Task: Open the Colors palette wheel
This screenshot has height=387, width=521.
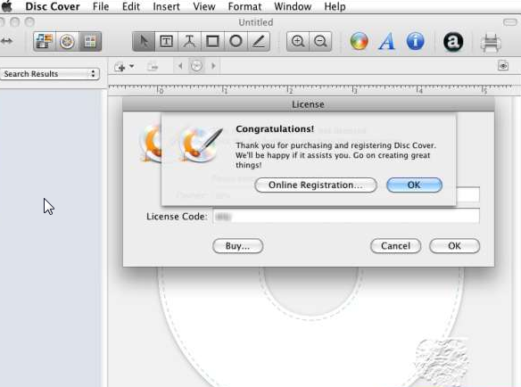Action: (x=360, y=42)
